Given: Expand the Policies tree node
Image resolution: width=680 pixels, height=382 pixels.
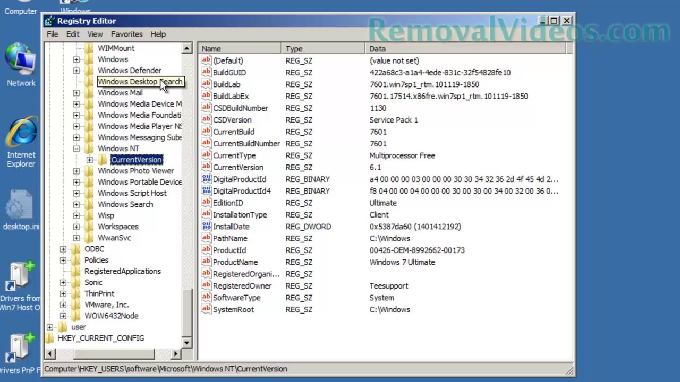Looking at the screenshot, I should coord(63,260).
